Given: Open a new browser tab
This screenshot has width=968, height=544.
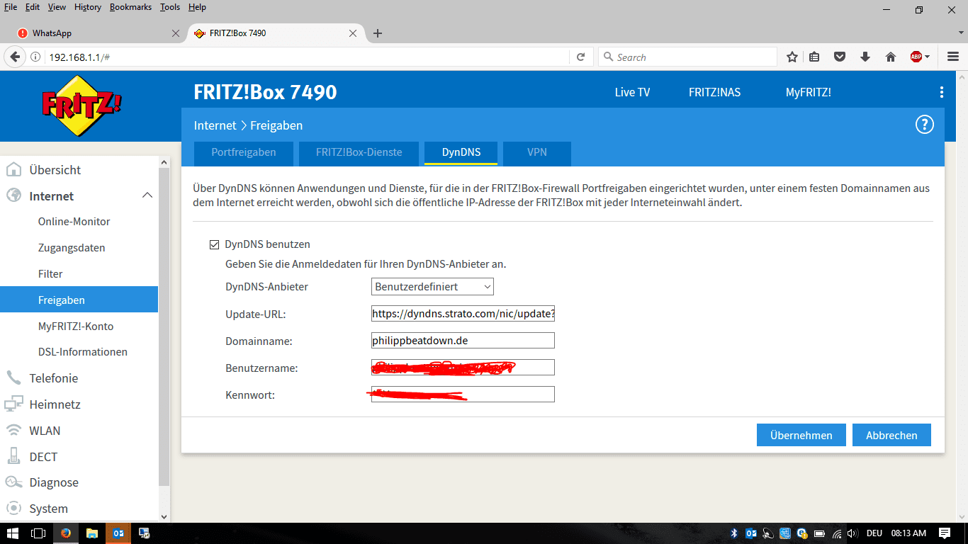Looking at the screenshot, I should pyautogui.click(x=378, y=33).
